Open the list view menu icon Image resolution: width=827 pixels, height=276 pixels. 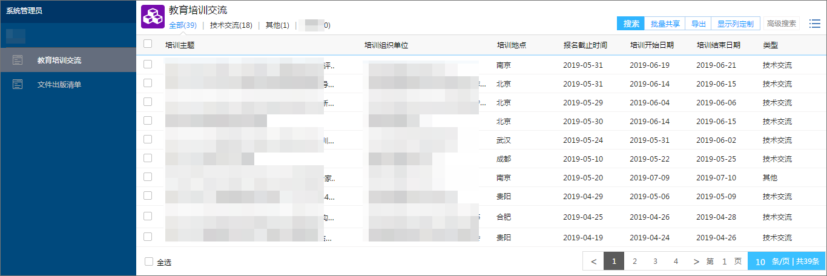pyautogui.click(x=814, y=24)
